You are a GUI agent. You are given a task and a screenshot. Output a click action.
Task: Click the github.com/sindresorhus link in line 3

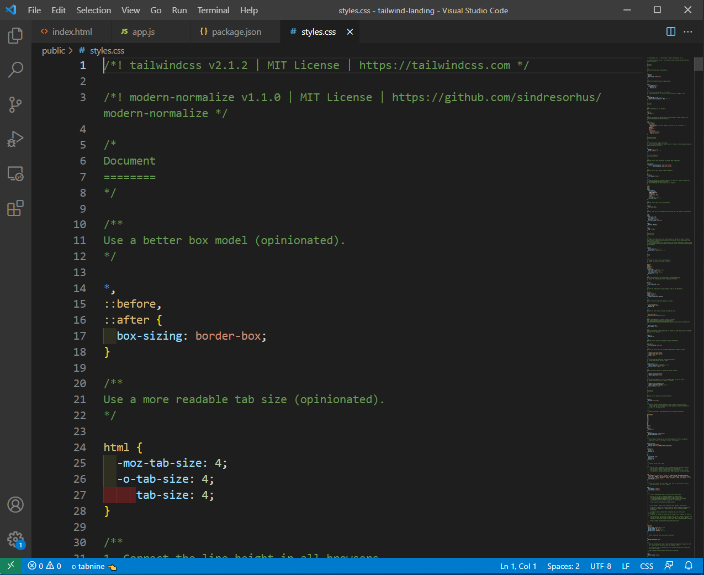click(496, 97)
